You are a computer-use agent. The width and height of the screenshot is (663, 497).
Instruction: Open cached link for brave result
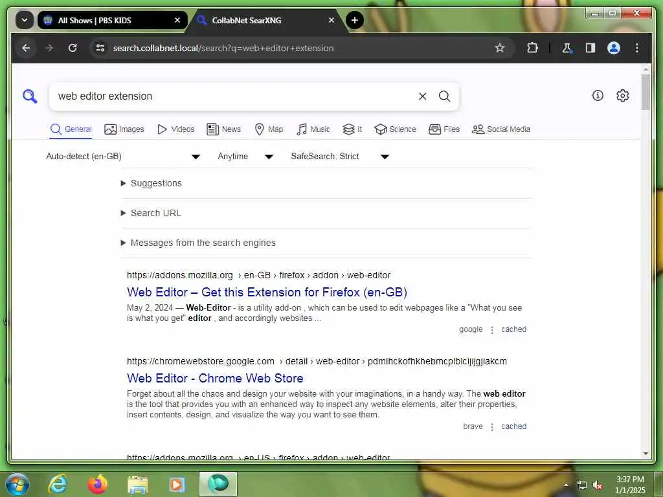coord(513,426)
